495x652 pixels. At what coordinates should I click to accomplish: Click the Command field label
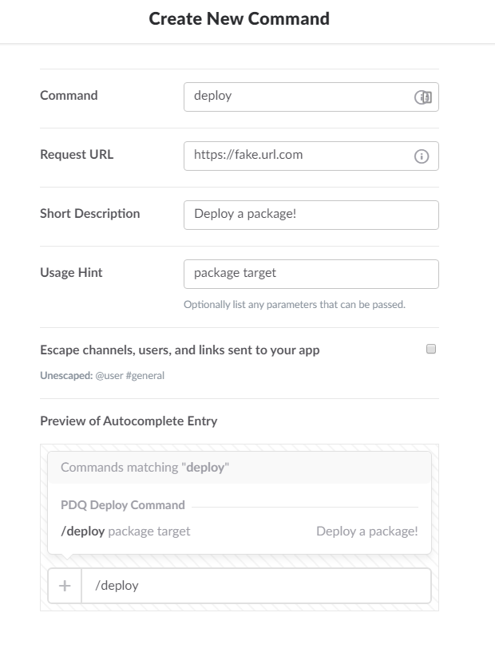point(69,96)
